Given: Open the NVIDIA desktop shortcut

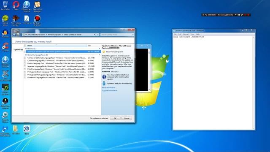Looking at the screenshot, I should tap(5, 89).
